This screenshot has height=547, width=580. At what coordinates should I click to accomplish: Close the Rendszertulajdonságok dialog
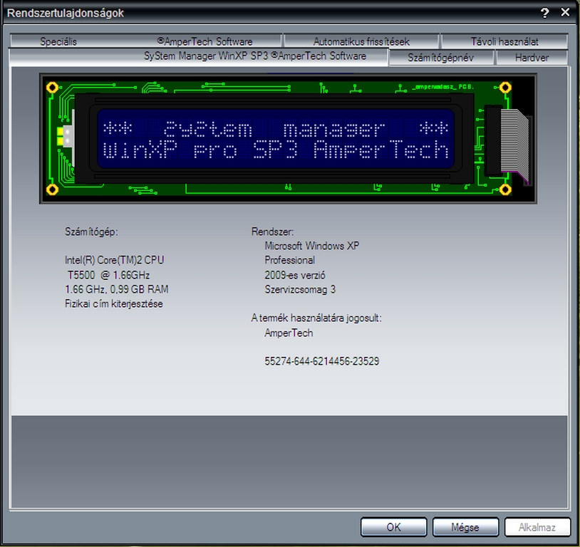pos(565,13)
